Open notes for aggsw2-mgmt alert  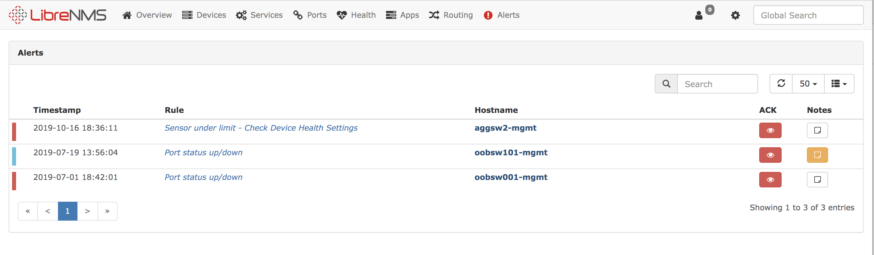pos(817,130)
